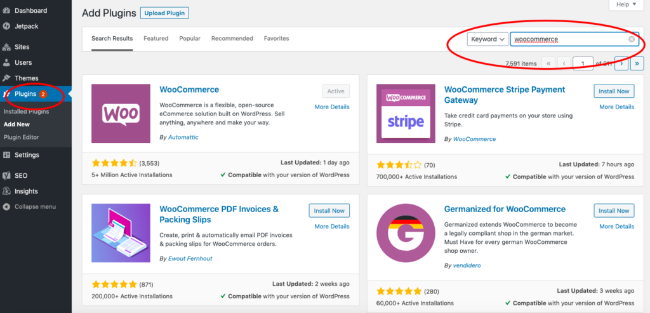Image resolution: width=650 pixels, height=313 pixels.
Task: Click the Sites houses icon
Action: pos(6,47)
